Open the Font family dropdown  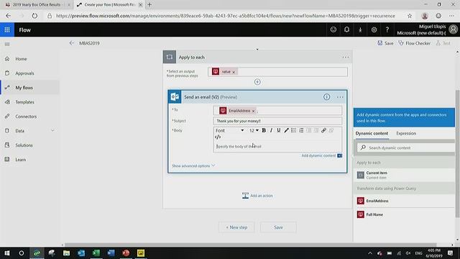[x=230, y=130]
